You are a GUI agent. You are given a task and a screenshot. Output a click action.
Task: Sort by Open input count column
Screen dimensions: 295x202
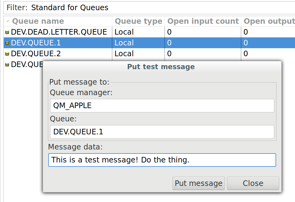203,21
